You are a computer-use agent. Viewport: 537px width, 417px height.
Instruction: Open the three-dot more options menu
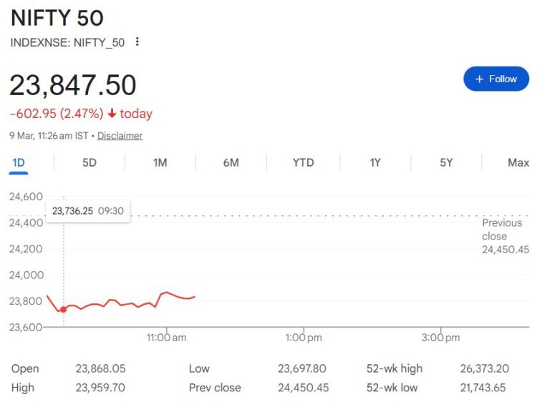[137, 42]
